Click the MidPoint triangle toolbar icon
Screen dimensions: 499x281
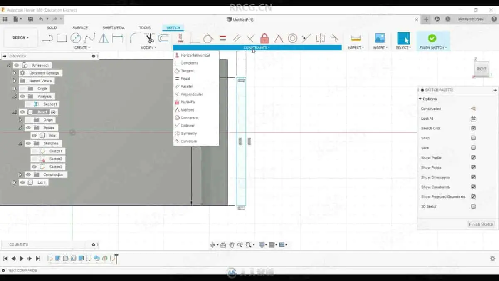[x=279, y=39]
